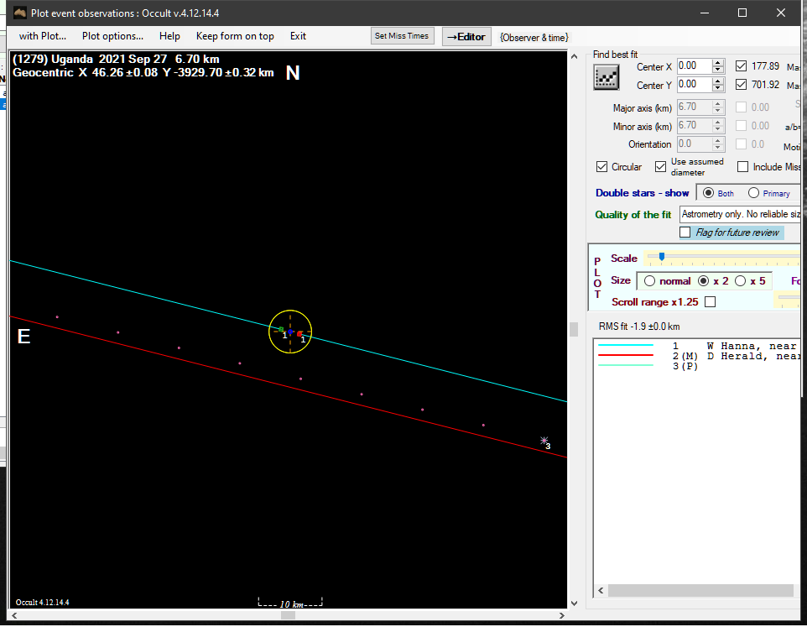
Task: Enable 'Scroll range x1.25' checkbox
Action: [711, 301]
